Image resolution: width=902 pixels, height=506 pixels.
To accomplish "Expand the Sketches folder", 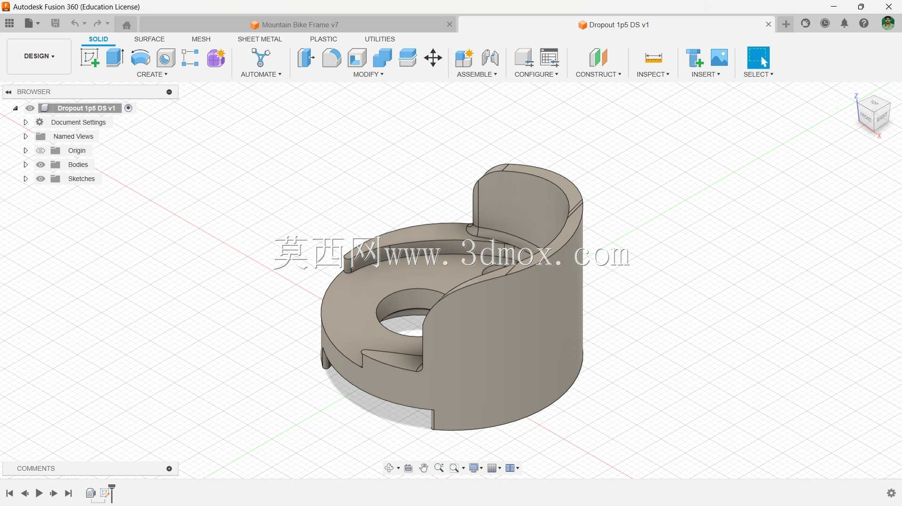I will pyautogui.click(x=26, y=179).
